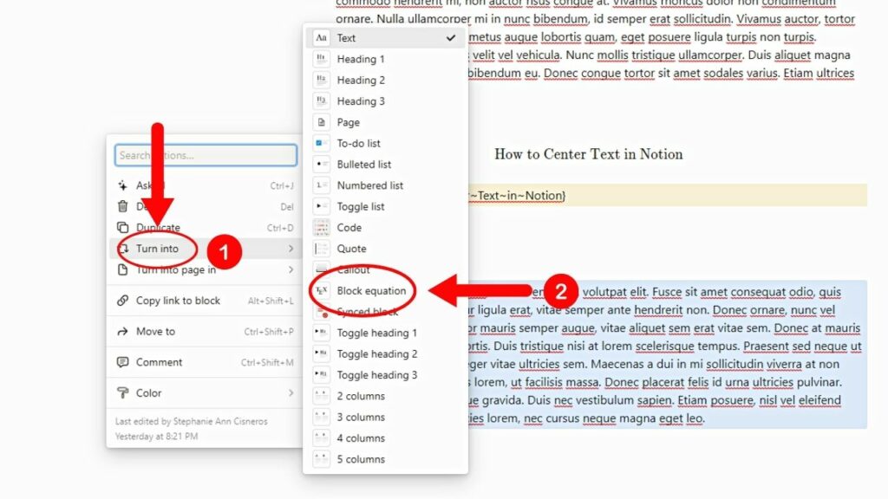888x499 pixels.
Task: Select the Block equation option's TeX icon
Action: click(x=322, y=291)
